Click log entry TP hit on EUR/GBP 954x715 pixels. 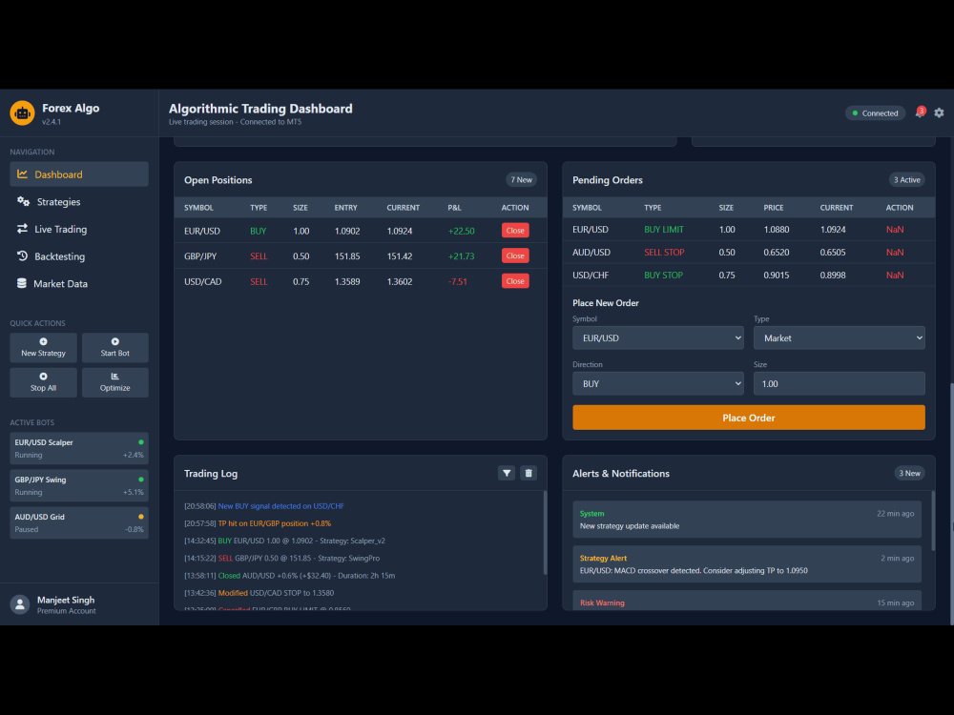pos(258,523)
